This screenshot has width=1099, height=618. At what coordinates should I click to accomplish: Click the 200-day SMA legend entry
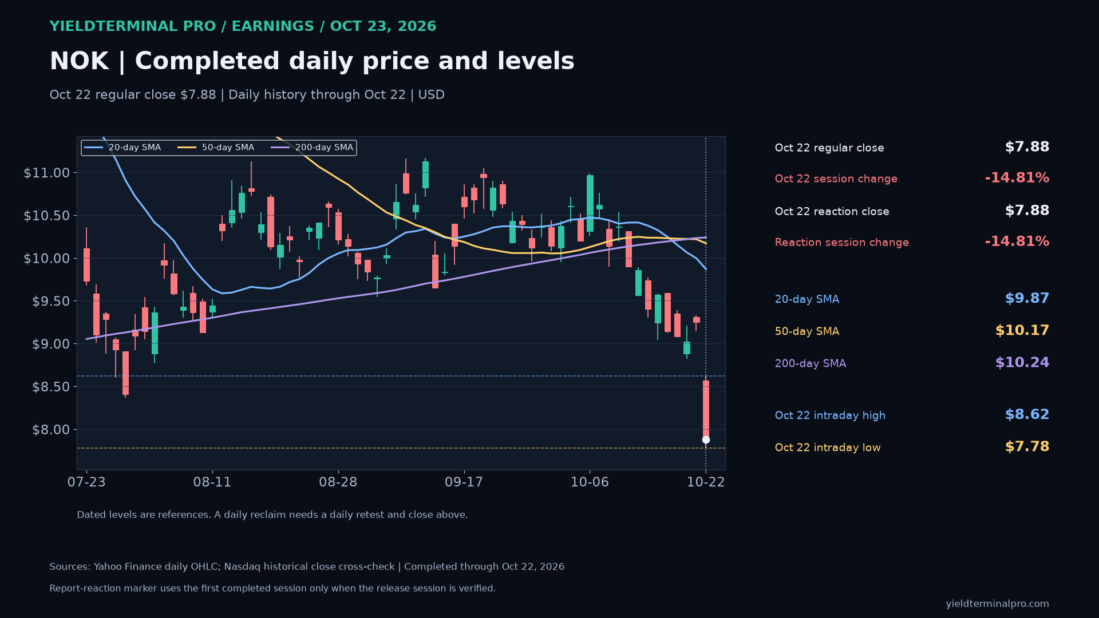[312, 148]
